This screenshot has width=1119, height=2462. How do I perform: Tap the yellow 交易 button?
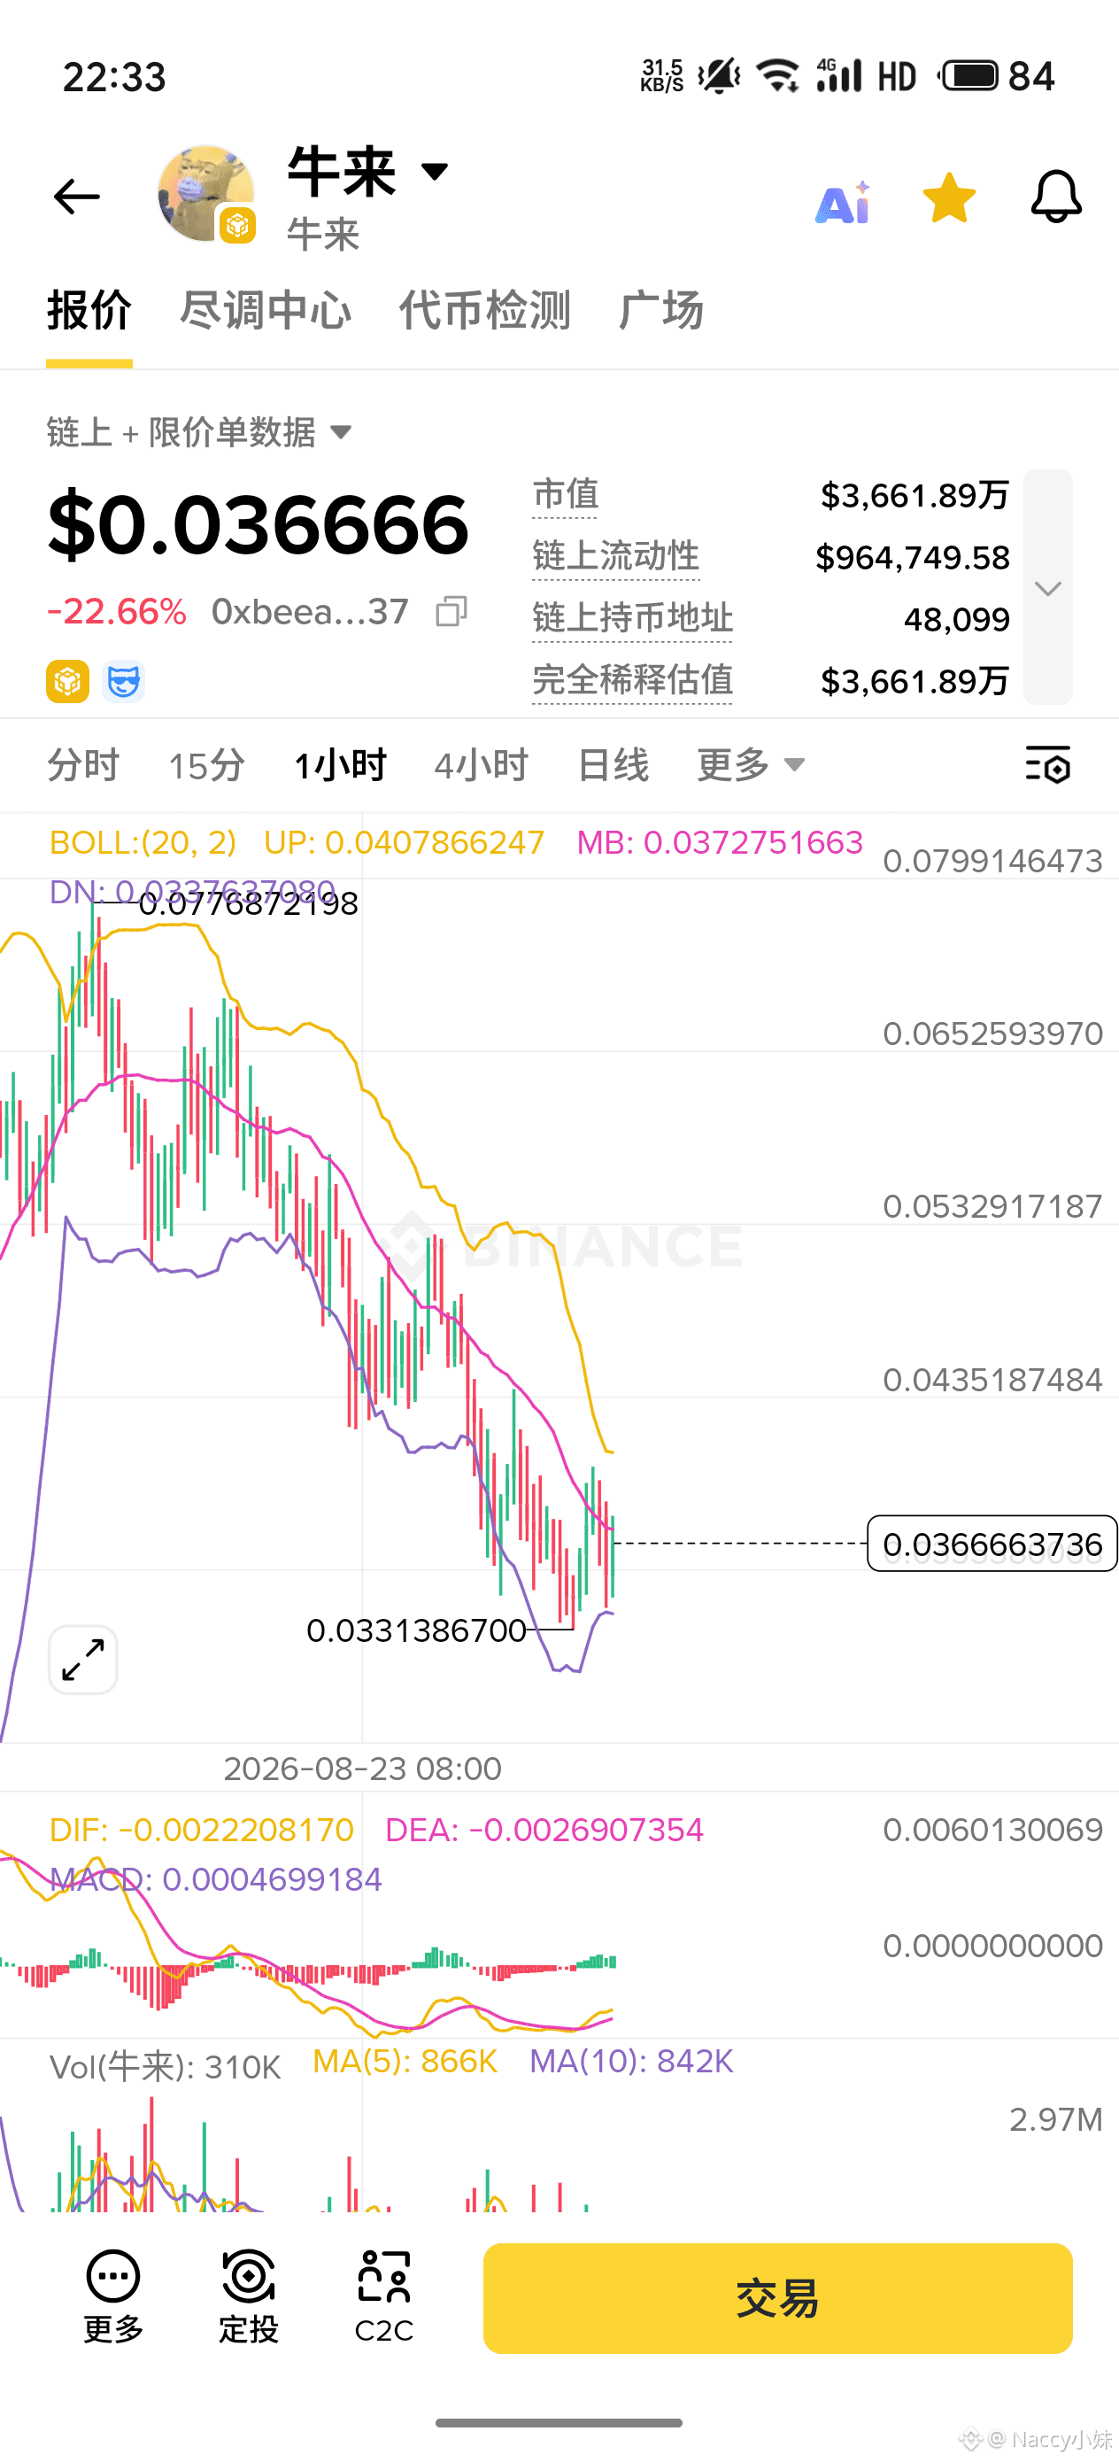pos(778,2298)
